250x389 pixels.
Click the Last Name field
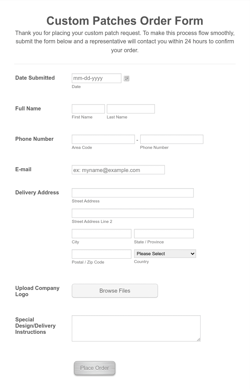coord(131,109)
